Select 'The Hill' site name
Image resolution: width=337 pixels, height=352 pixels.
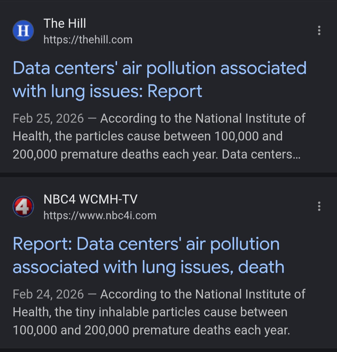65,23
